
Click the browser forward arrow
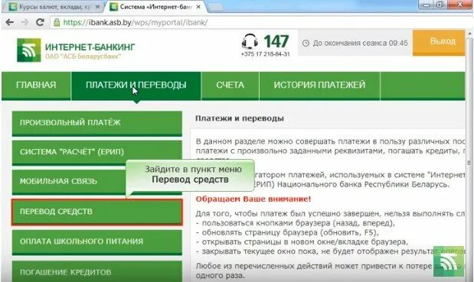point(25,22)
